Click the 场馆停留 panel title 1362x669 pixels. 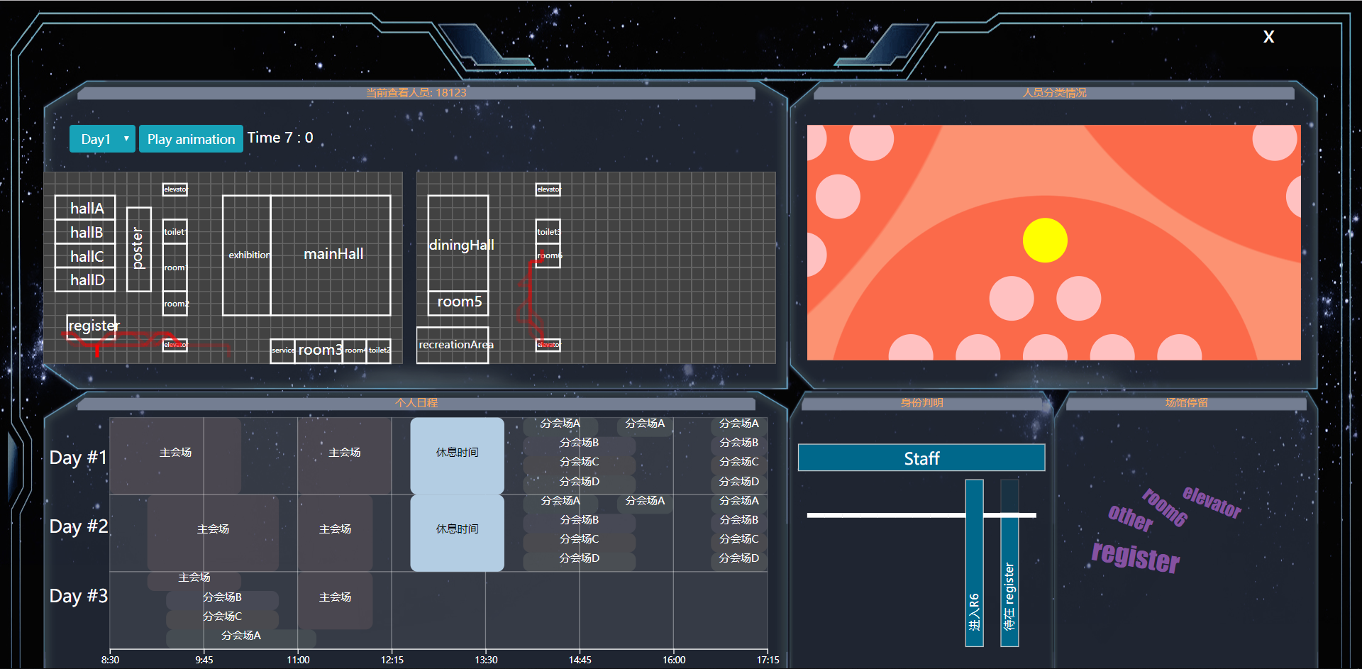(1186, 403)
